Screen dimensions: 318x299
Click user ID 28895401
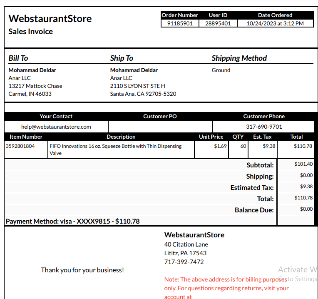pyautogui.click(x=218, y=23)
